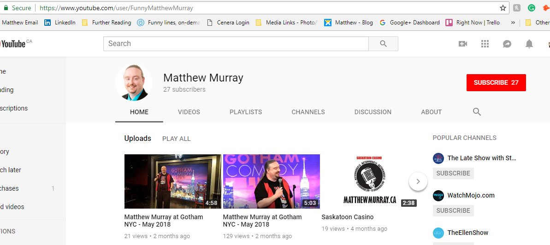
Task: Click inside the YouTube search field
Action: 236,43
